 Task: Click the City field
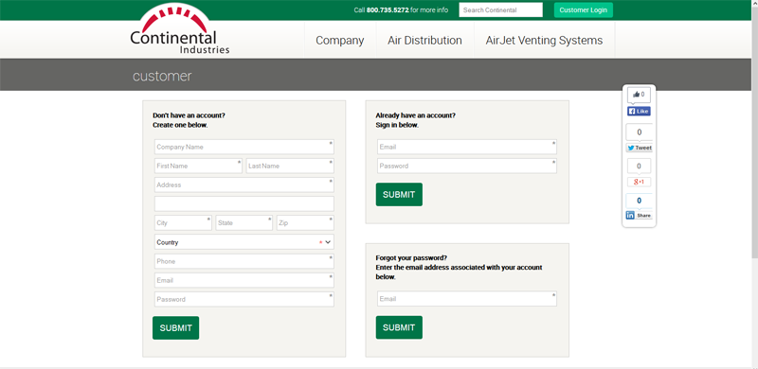coord(183,222)
